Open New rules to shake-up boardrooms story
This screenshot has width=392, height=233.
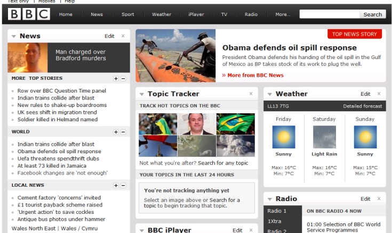pos(62,105)
